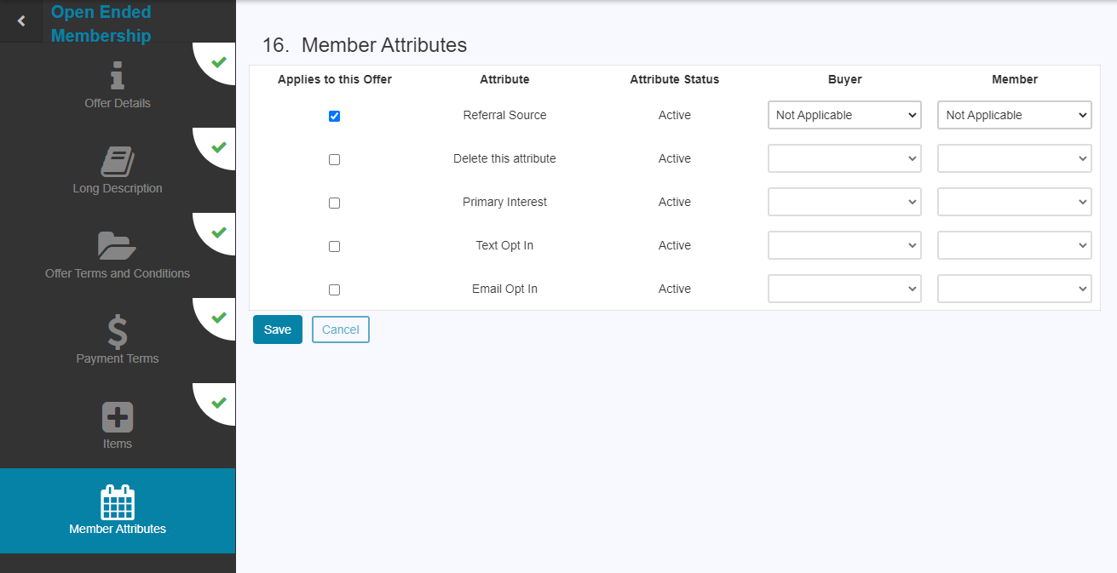Open Buyer dropdown for Delete this attribute
The height and width of the screenshot is (573, 1117).
(844, 158)
